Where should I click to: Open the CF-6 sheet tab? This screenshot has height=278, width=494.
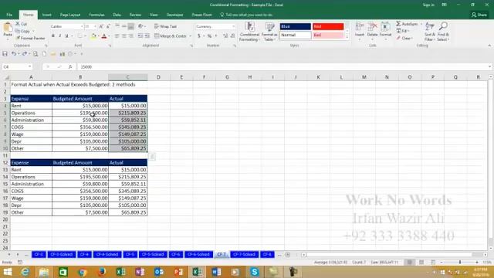tap(175, 254)
